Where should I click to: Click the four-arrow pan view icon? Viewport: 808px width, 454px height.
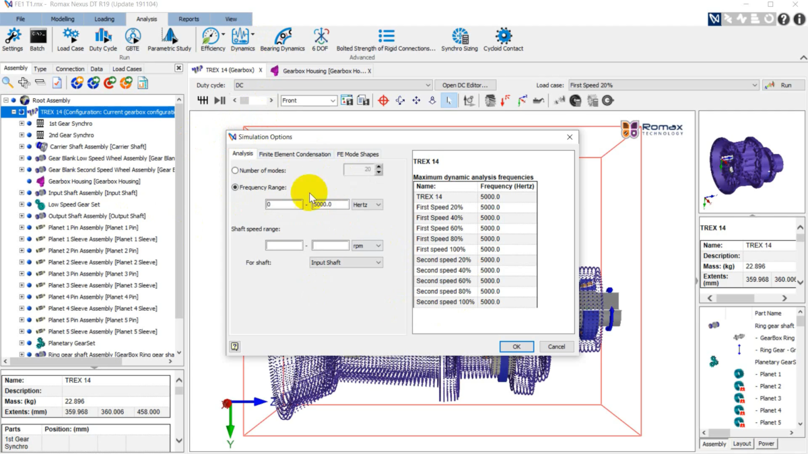(x=416, y=100)
